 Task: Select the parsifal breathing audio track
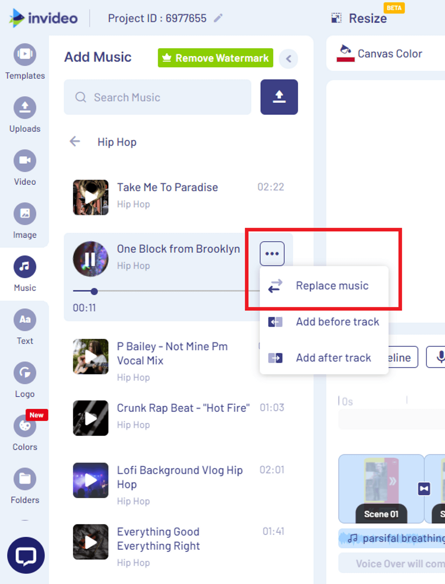tap(392, 538)
